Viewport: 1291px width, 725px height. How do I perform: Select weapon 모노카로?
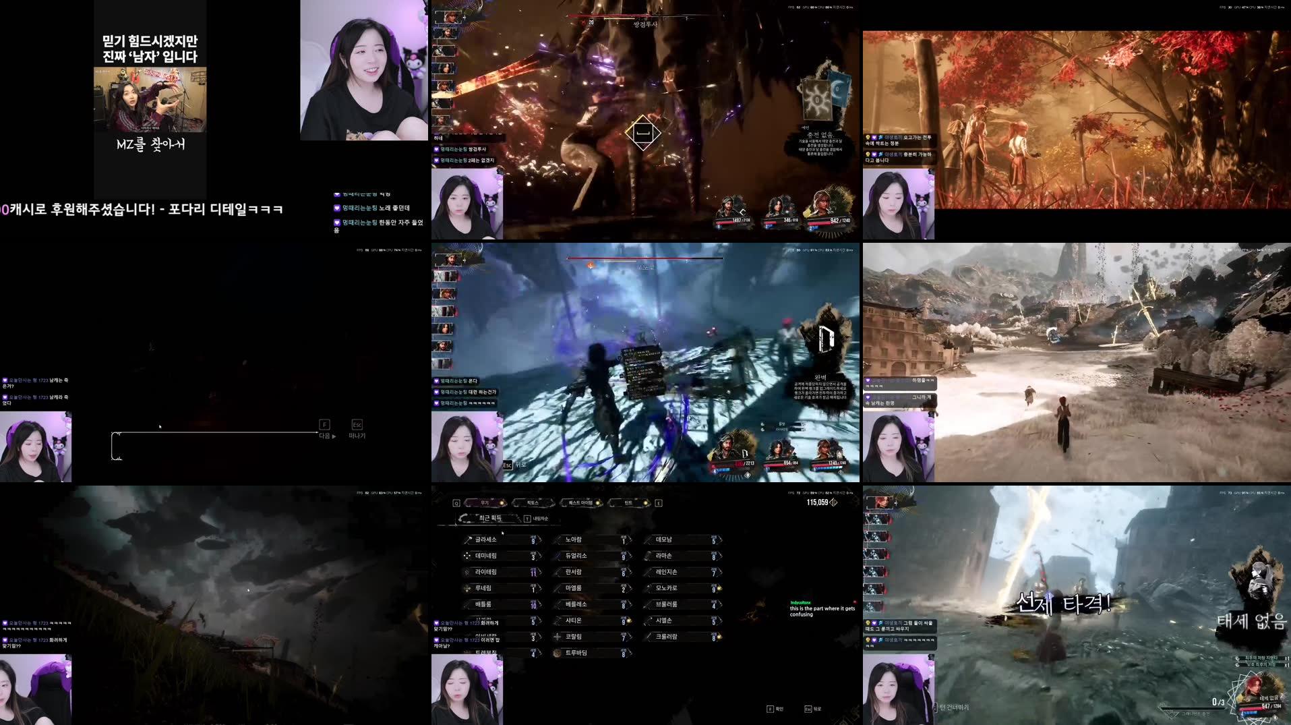pos(682,588)
